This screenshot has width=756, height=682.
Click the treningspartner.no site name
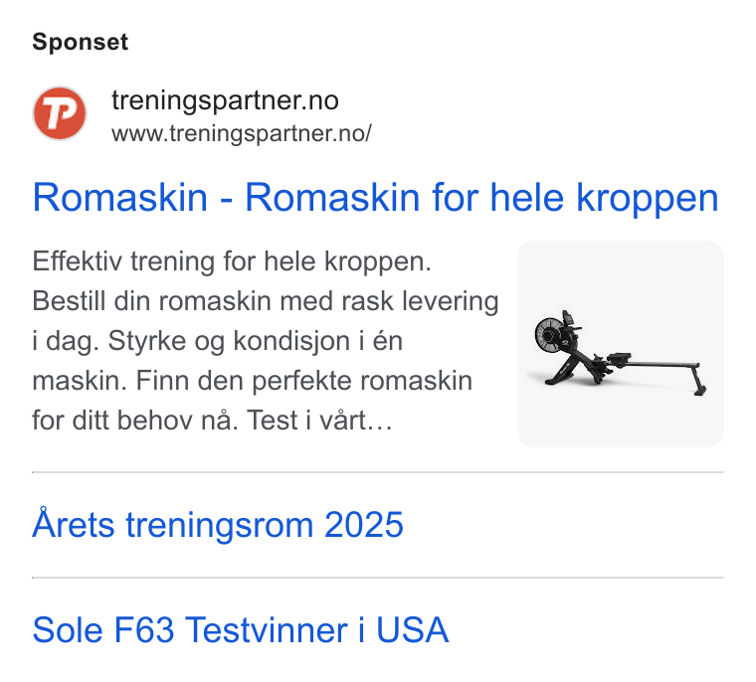225,100
